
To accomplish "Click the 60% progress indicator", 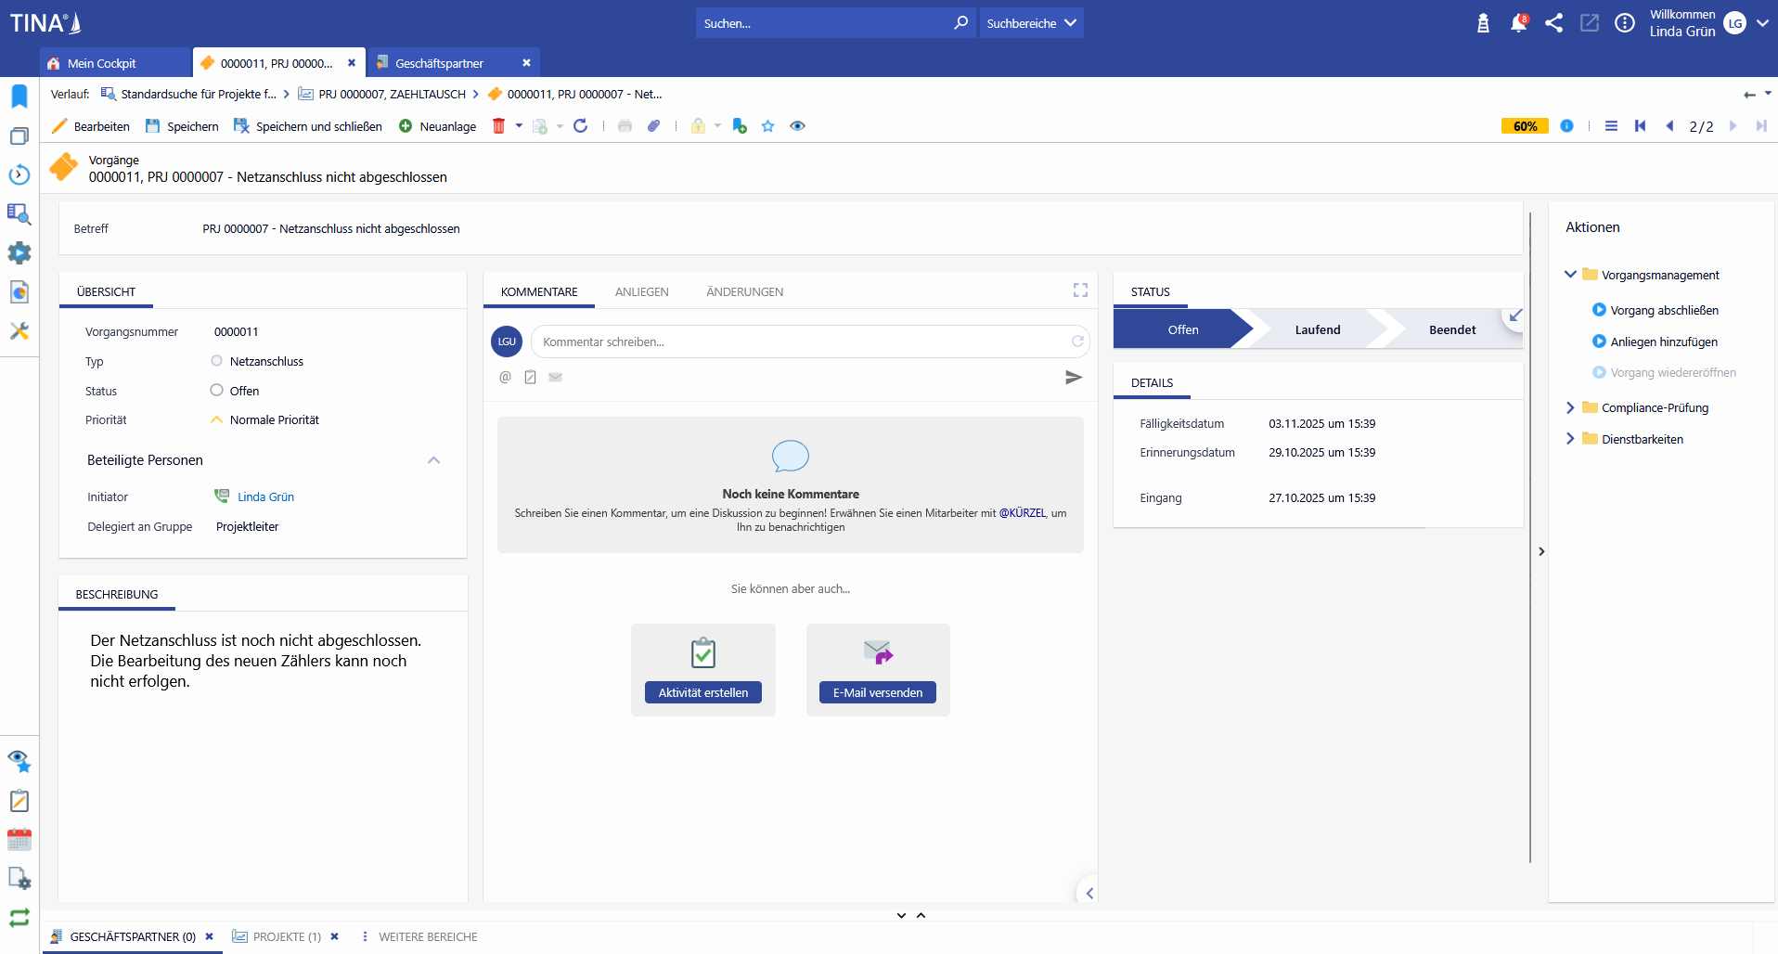I will pyautogui.click(x=1525, y=126).
